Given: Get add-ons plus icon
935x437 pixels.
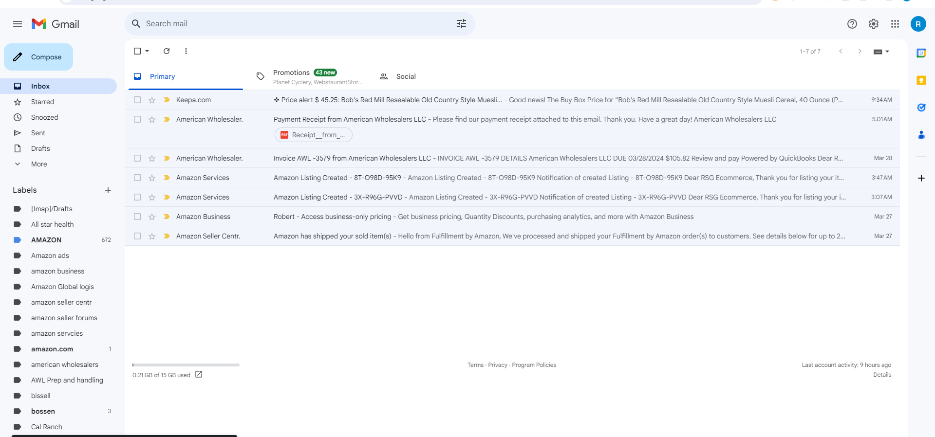Looking at the screenshot, I should click(x=921, y=178).
